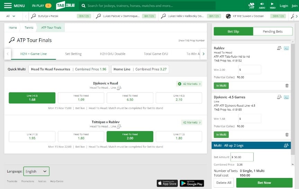The height and width of the screenshot is (189, 299).
Task: Click the TAB.COM.AU logo
Action: (x=65, y=5)
